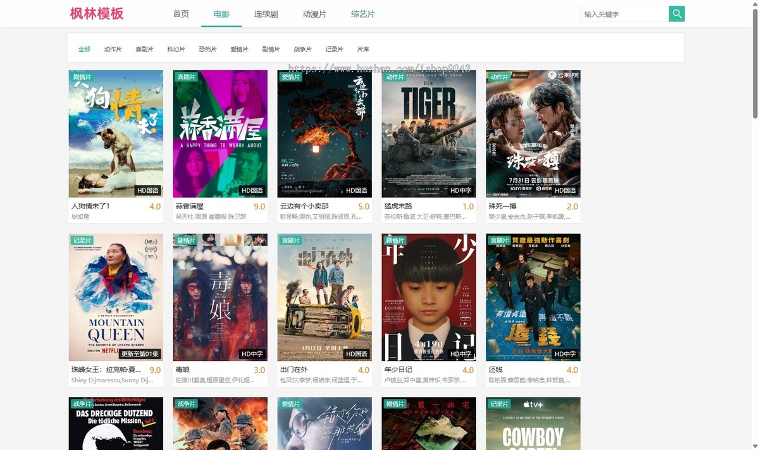Open the 动漫片 nav tab

pyautogui.click(x=314, y=14)
